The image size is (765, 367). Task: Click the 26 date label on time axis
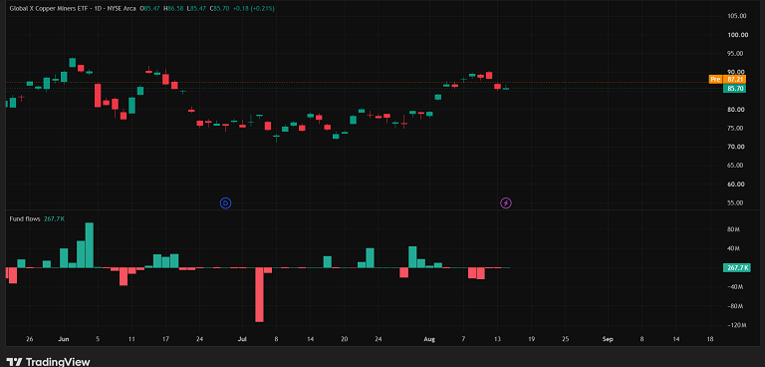[29, 339]
